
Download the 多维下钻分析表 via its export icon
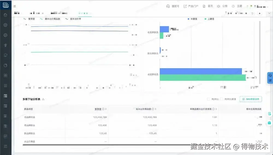click(x=43, y=99)
